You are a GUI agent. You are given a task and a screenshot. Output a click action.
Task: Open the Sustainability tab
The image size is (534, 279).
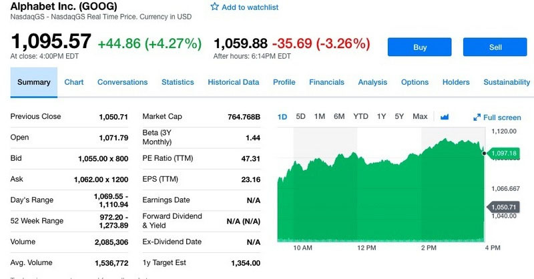click(x=506, y=82)
